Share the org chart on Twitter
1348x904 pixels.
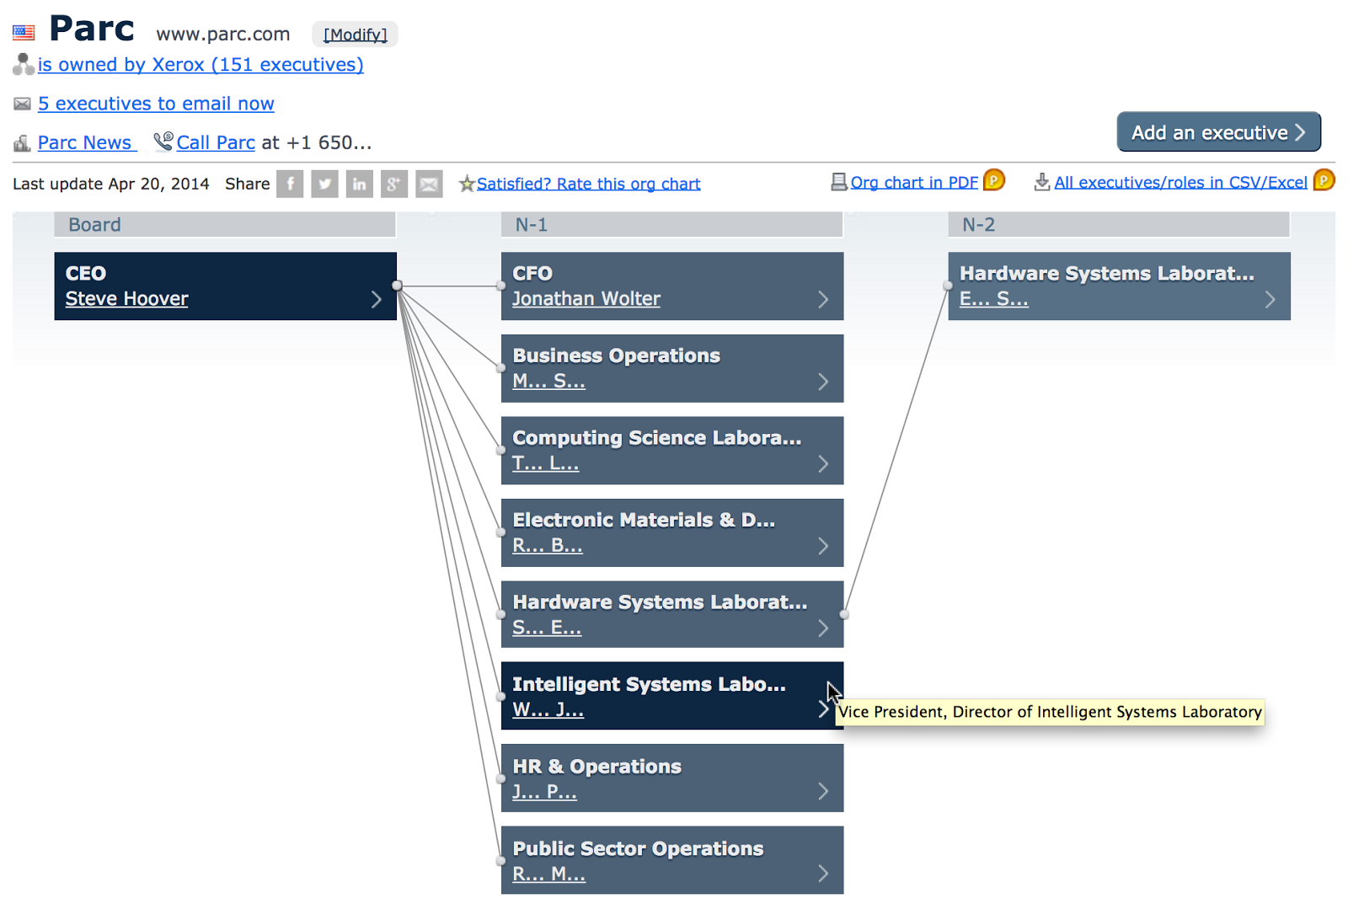324,184
